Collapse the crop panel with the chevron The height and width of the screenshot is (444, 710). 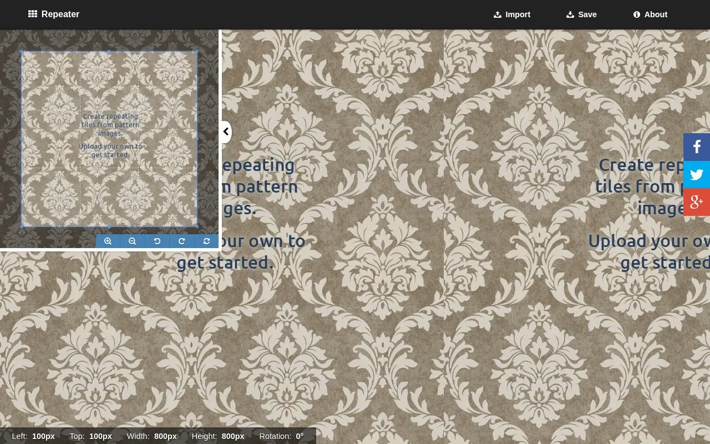(226, 132)
